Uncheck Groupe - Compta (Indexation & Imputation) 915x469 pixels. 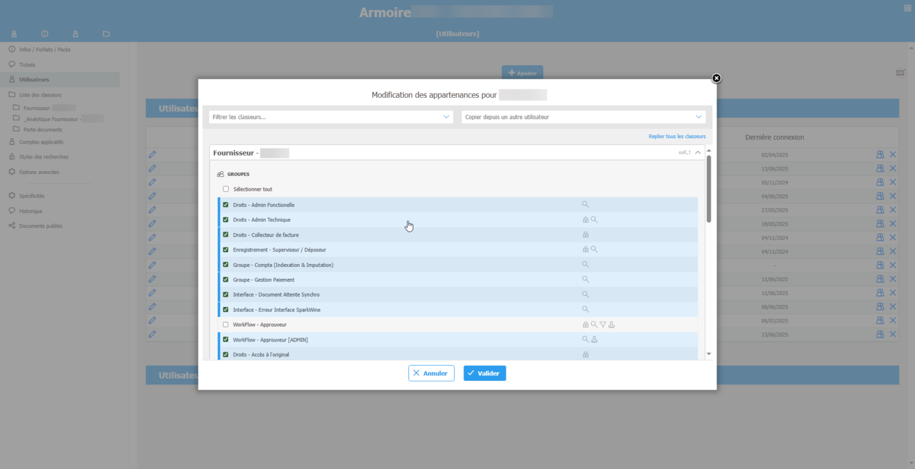pos(226,265)
